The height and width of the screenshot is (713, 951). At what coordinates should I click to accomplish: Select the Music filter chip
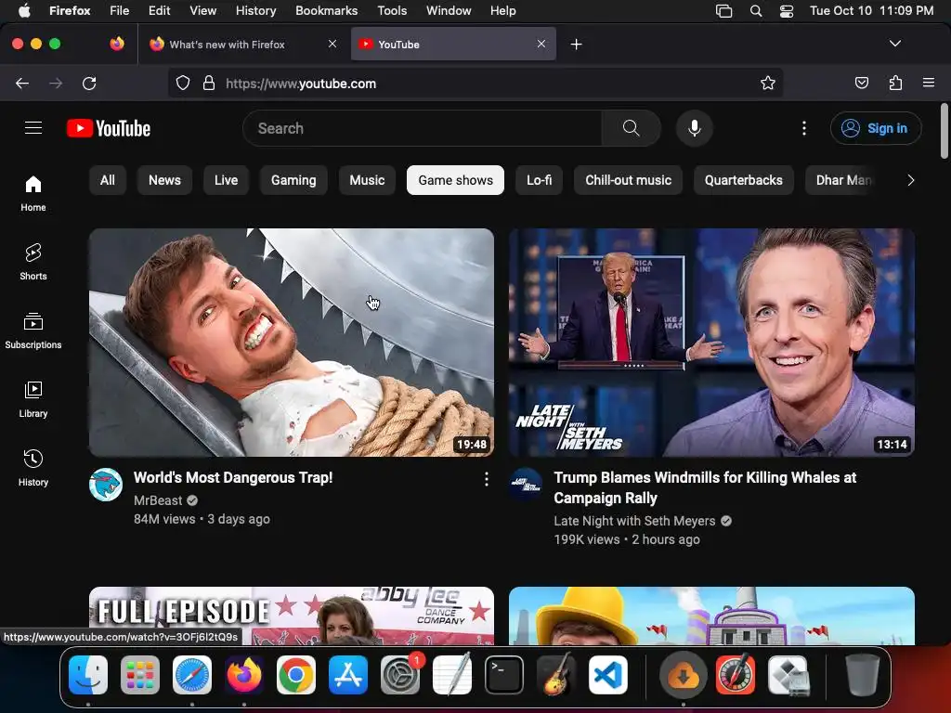pos(367,180)
